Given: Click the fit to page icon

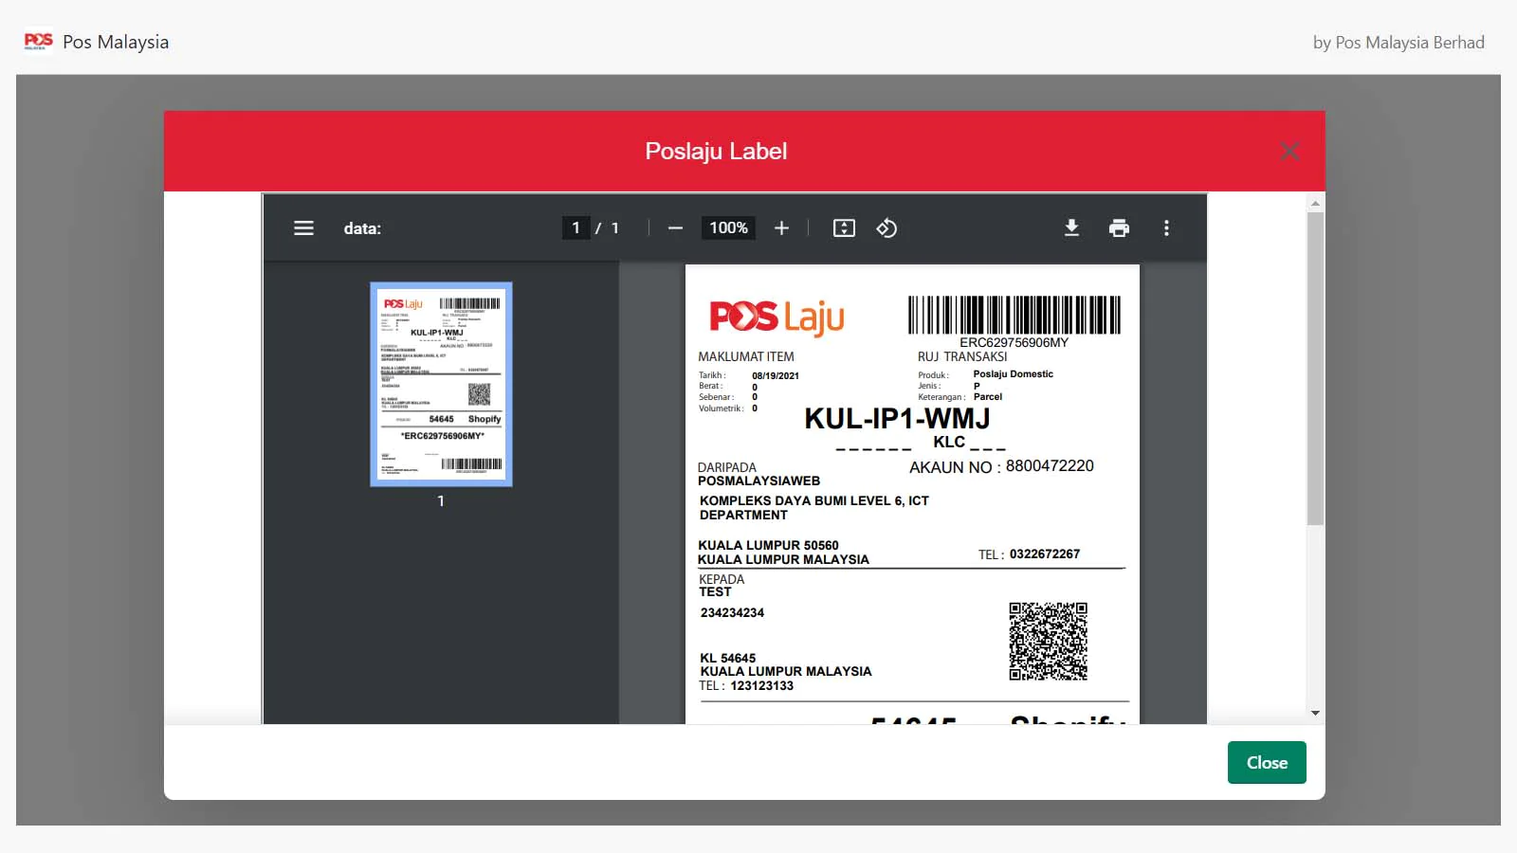Looking at the screenshot, I should pos(844,228).
